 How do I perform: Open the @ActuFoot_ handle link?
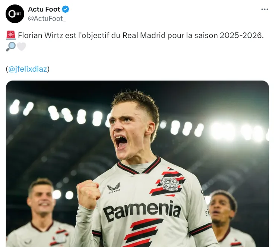tap(47, 19)
